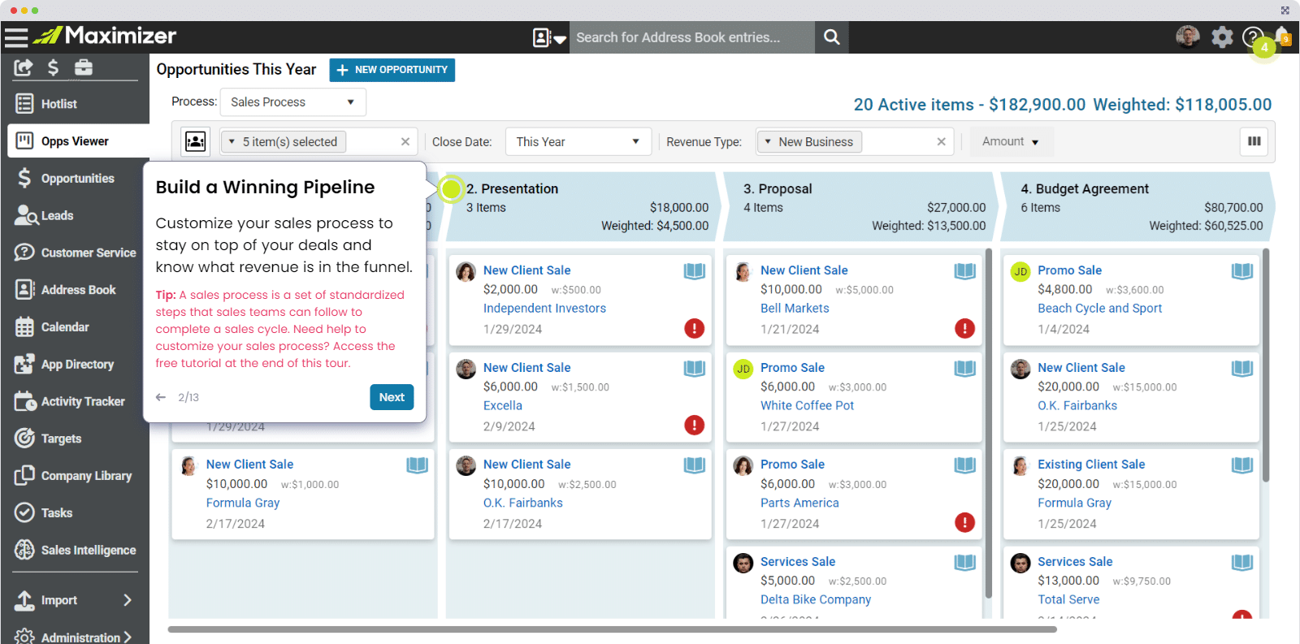Click Next in the tour popup

(392, 397)
